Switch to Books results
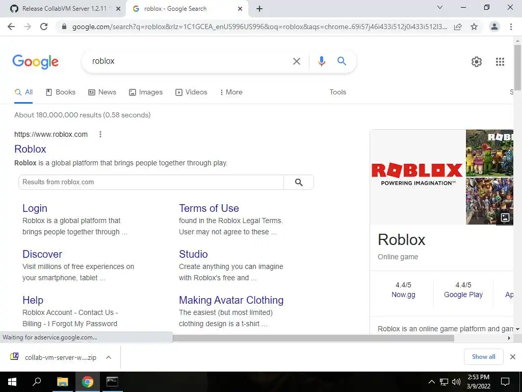 click(61, 92)
